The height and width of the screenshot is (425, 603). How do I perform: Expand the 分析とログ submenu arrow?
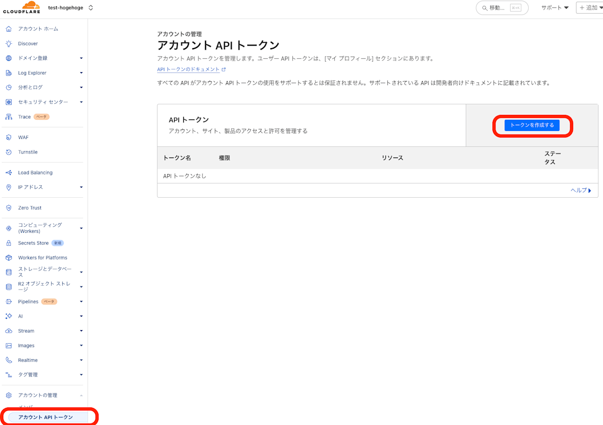[81, 87]
